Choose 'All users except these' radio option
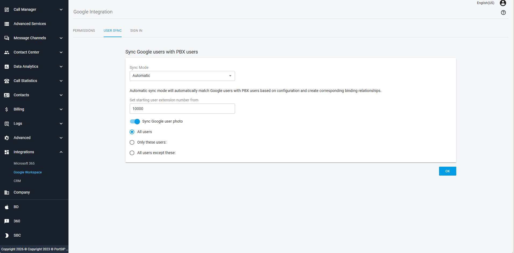This screenshot has height=253, width=514. coord(132,153)
